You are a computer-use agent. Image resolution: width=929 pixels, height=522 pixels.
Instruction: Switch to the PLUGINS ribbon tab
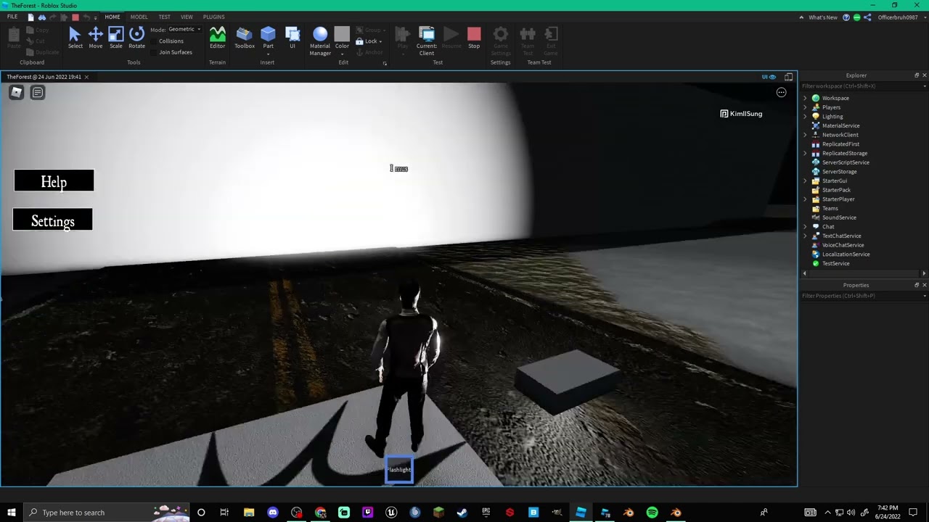click(x=213, y=17)
